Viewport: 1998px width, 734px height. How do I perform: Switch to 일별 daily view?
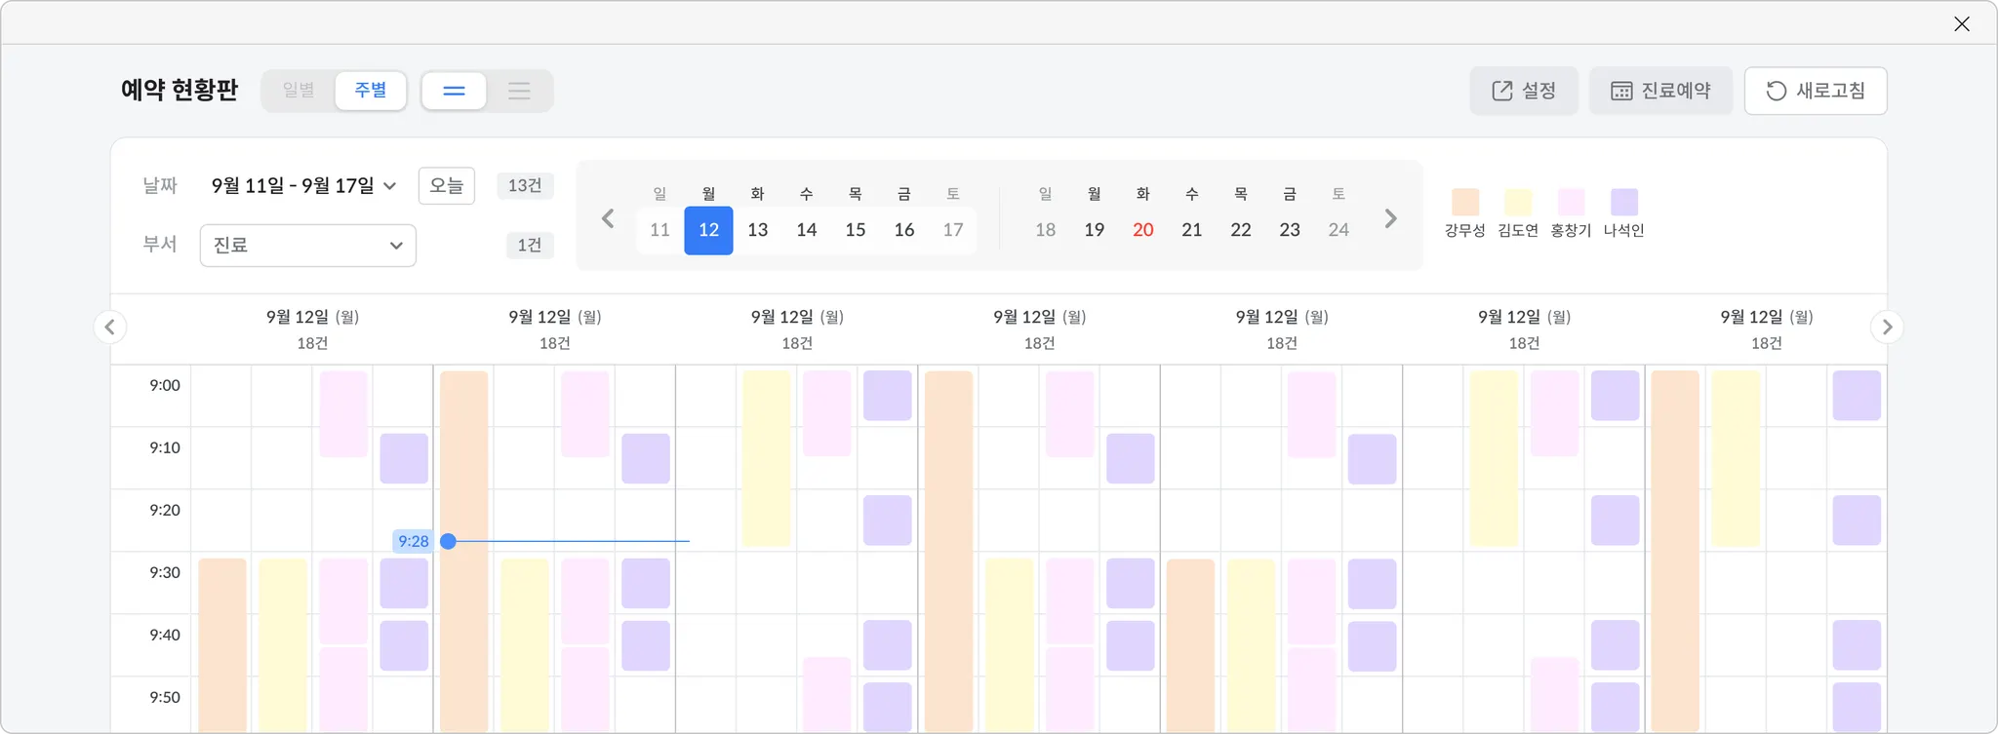pos(299,91)
